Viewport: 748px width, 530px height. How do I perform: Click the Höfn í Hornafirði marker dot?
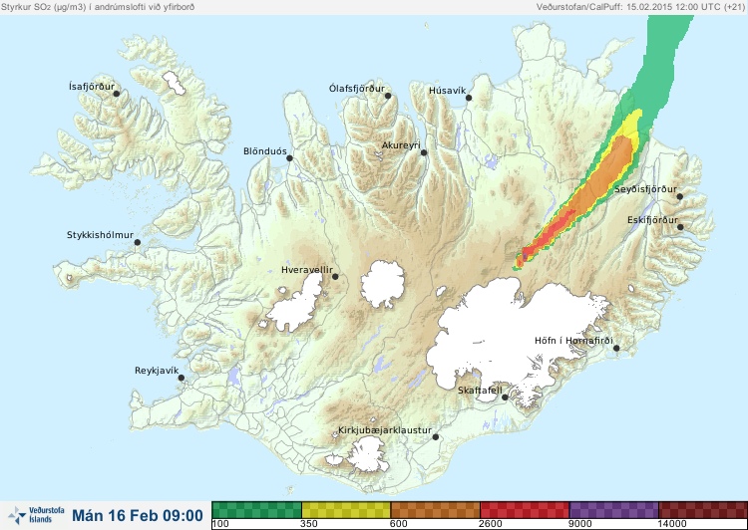tap(616, 349)
